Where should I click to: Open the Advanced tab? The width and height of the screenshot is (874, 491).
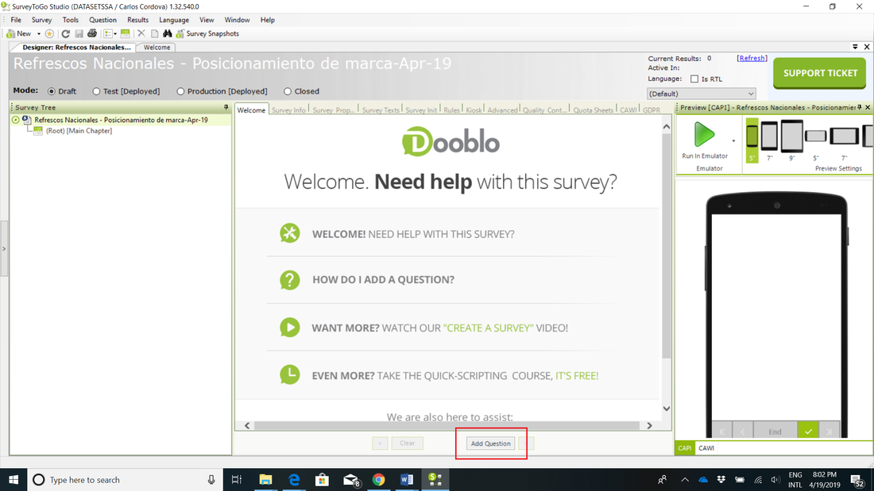coord(502,109)
